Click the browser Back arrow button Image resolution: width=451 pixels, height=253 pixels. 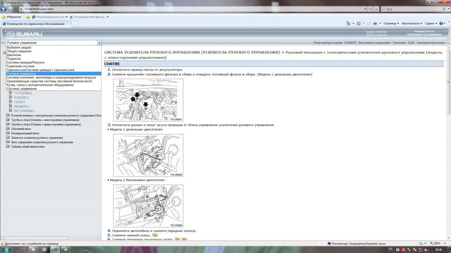point(4,9)
